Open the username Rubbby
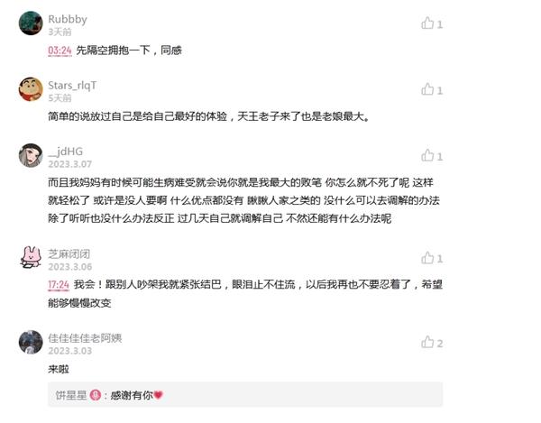Viewport: 541px width, 423px height. (68, 19)
